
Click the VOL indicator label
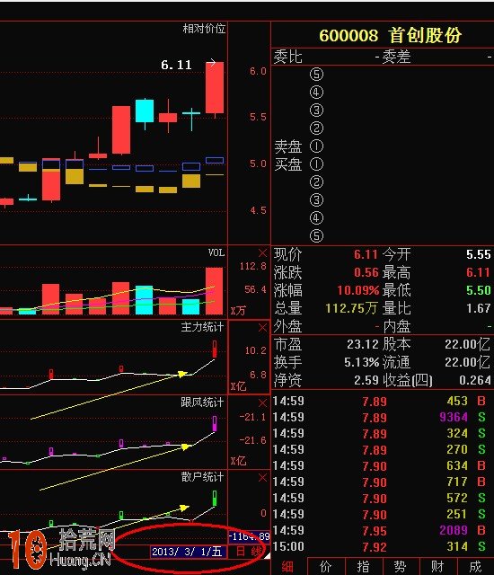(216, 252)
